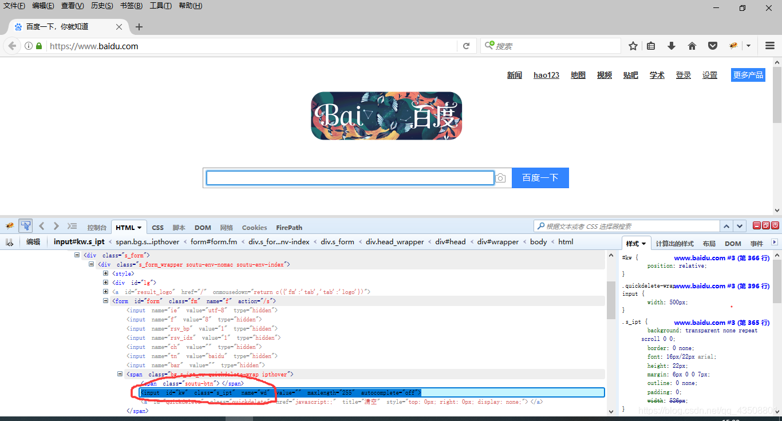Activate the Firebug element inspector arrow tool
The image size is (782, 421).
(25, 226)
